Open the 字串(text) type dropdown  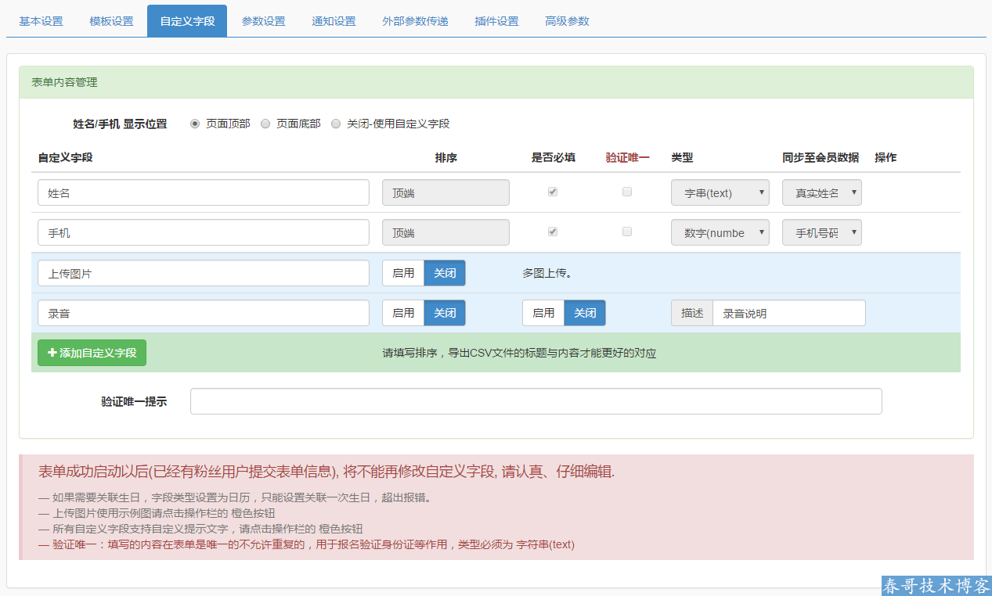point(720,192)
